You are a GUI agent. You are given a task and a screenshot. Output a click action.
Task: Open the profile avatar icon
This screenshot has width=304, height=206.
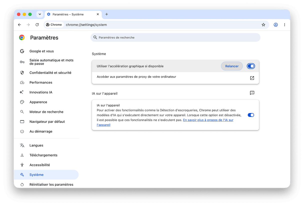(276, 25)
